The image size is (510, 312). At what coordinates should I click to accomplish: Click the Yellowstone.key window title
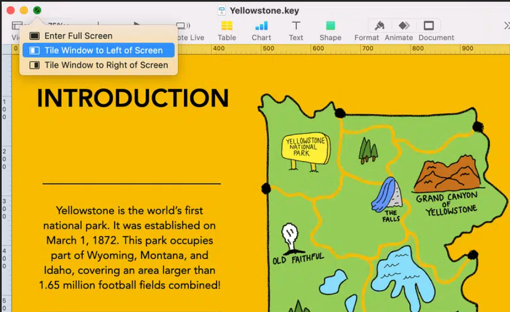264,11
